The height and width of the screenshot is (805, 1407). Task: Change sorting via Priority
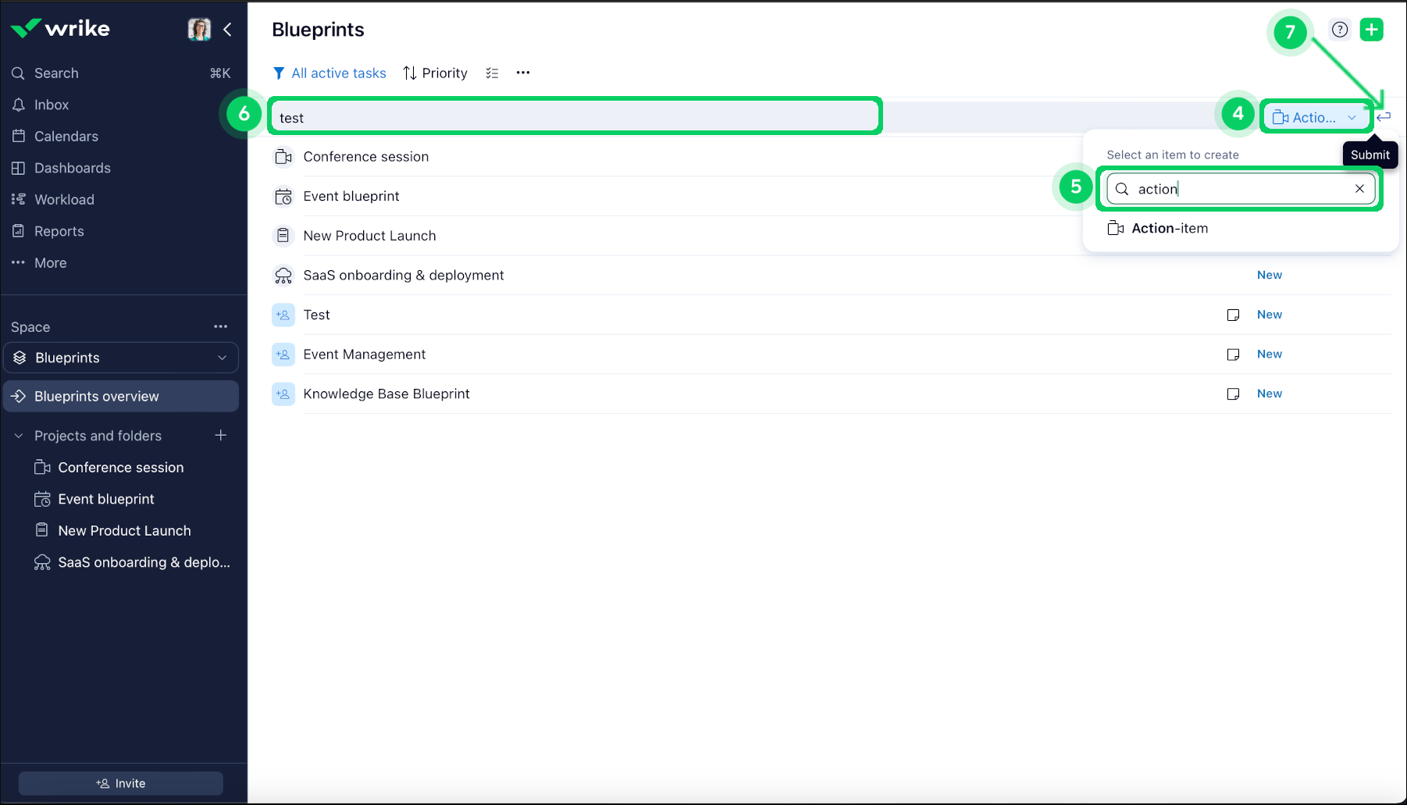pos(435,73)
